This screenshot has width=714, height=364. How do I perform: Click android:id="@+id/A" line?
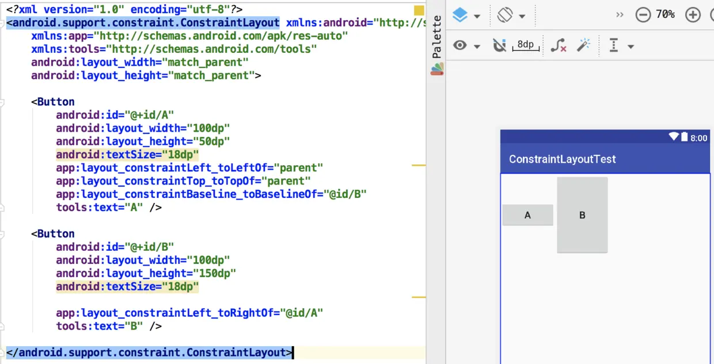click(x=115, y=115)
